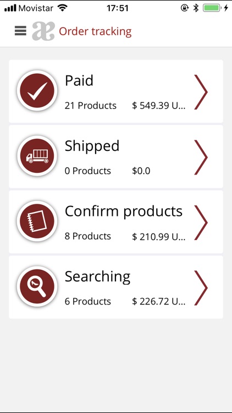Expand Confirm products with its chevron
Screen dimensions: 232x413
(x=201, y=222)
